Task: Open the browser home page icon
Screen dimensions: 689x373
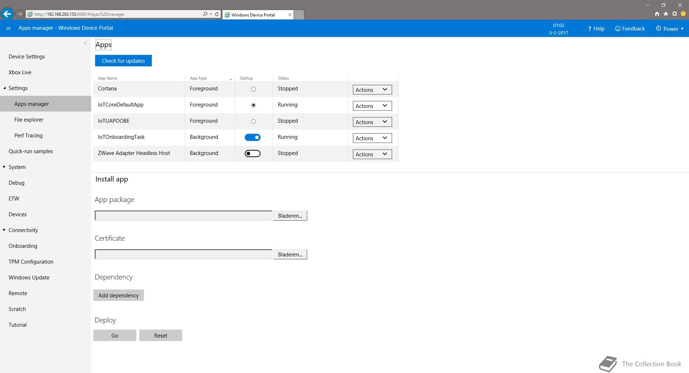Action: (x=657, y=14)
